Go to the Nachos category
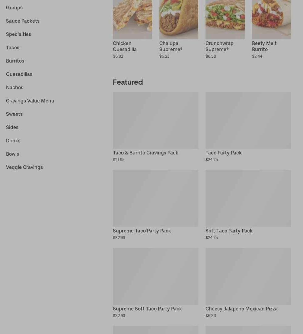303x334 pixels. coord(15,88)
